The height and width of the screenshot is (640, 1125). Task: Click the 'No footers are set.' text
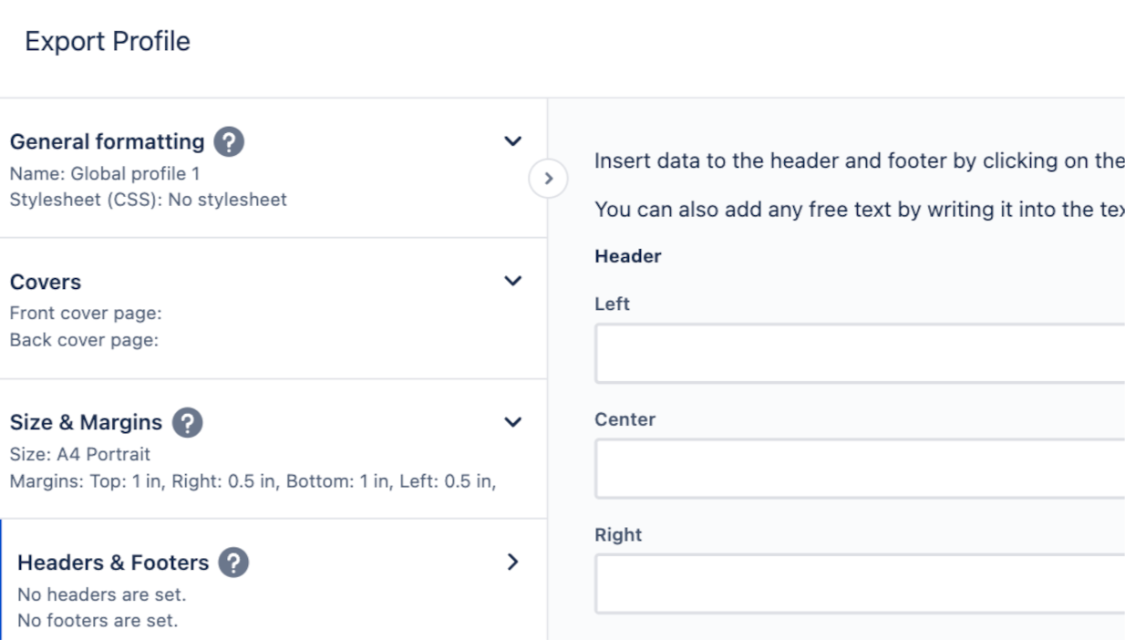[x=98, y=622]
